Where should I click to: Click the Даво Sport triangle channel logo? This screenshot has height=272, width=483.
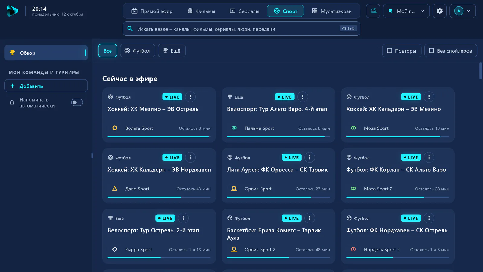[x=115, y=189]
